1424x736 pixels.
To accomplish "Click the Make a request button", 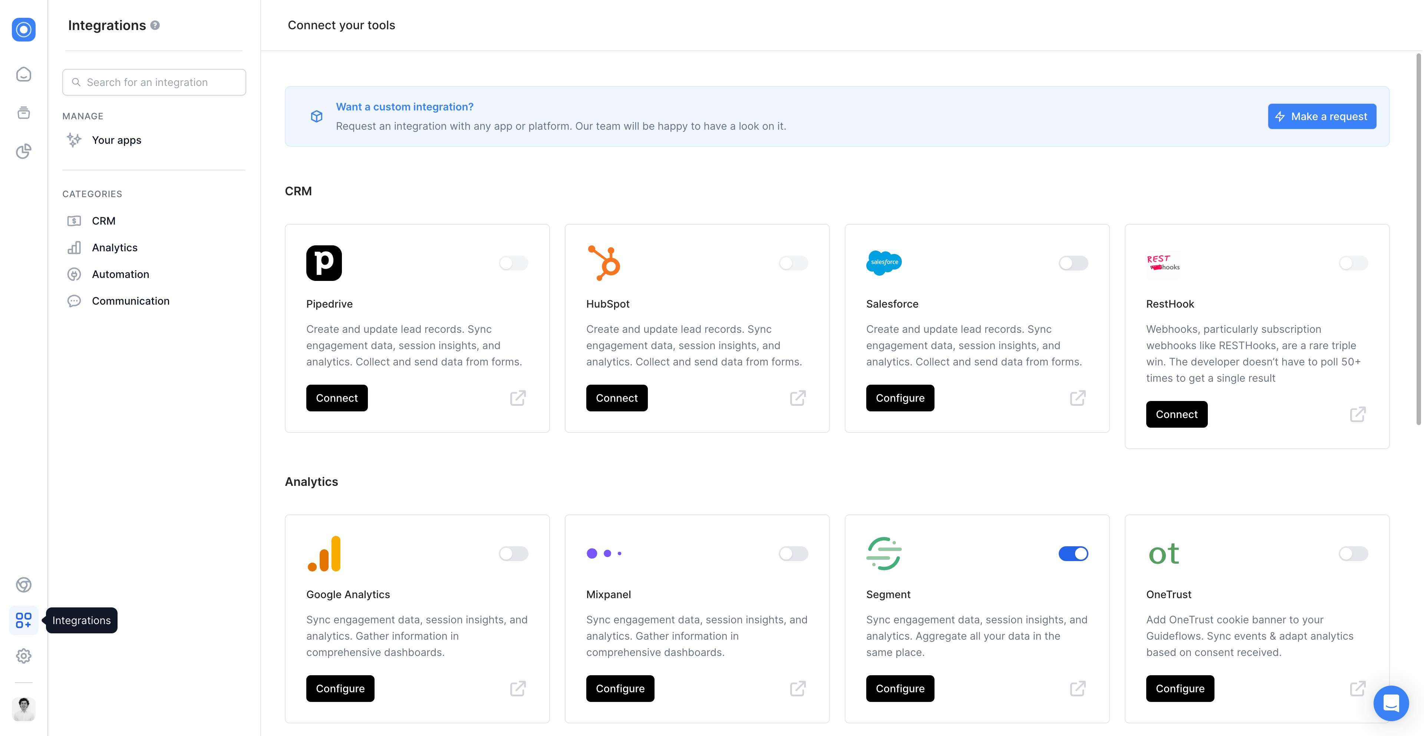I will click(x=1322, y=116).
